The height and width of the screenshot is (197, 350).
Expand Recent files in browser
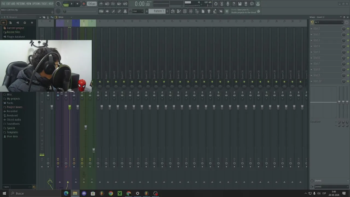(x=12, y=32)
